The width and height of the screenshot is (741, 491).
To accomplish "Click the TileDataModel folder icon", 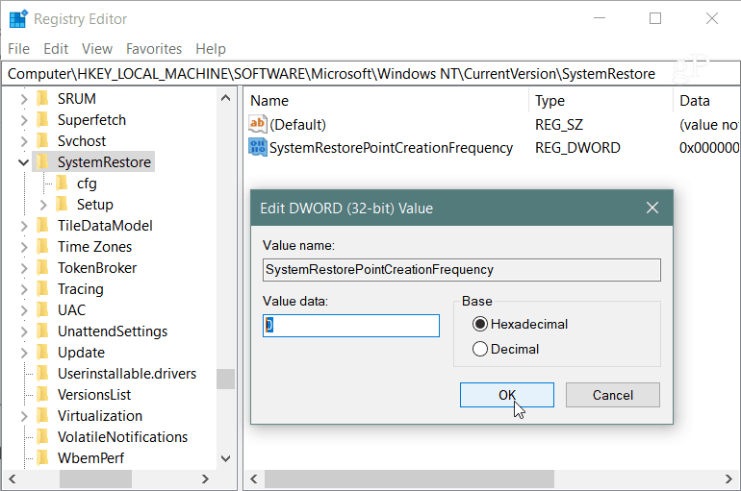I will (42, 226).
